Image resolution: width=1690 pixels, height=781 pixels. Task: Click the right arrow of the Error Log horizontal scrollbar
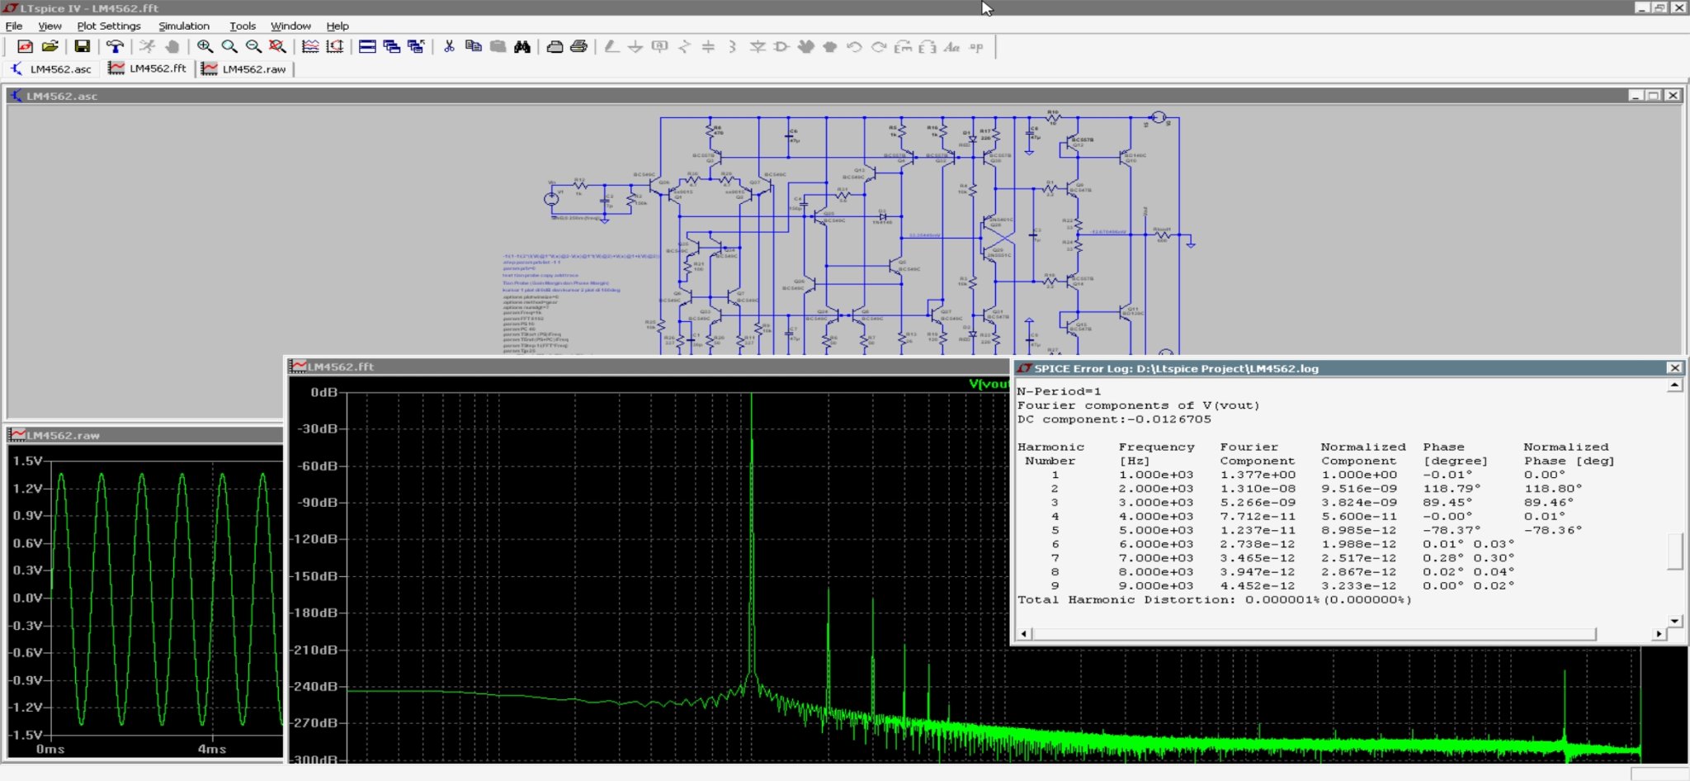1659,634
